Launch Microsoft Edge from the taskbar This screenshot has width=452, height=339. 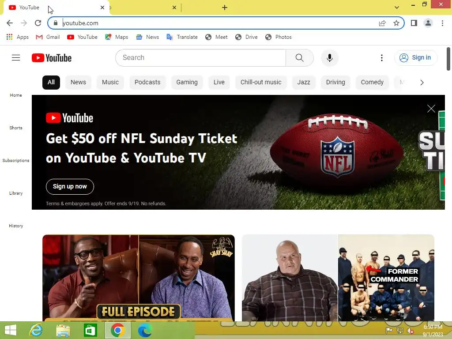145,330
